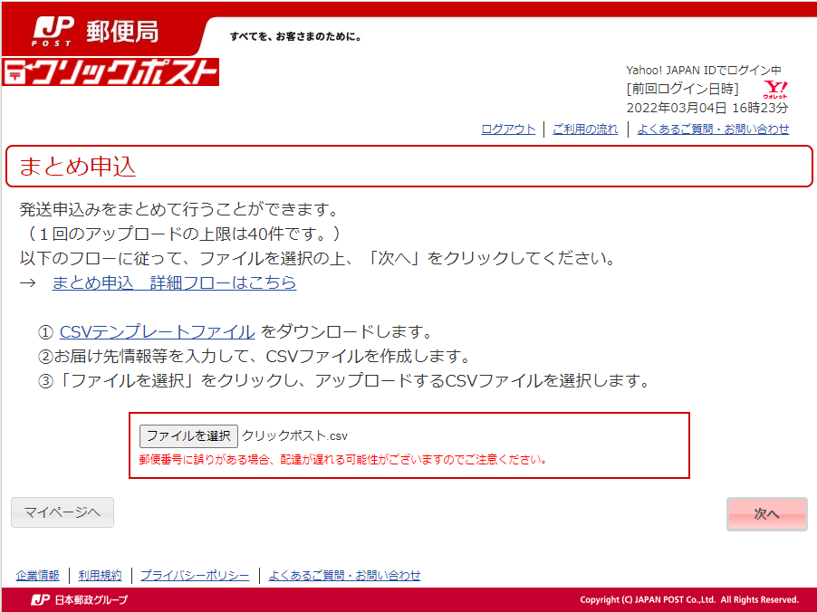Click step ② CSVファイルを作成します text
This screenshot has height=612, width=817.
(x=255, y=357)
